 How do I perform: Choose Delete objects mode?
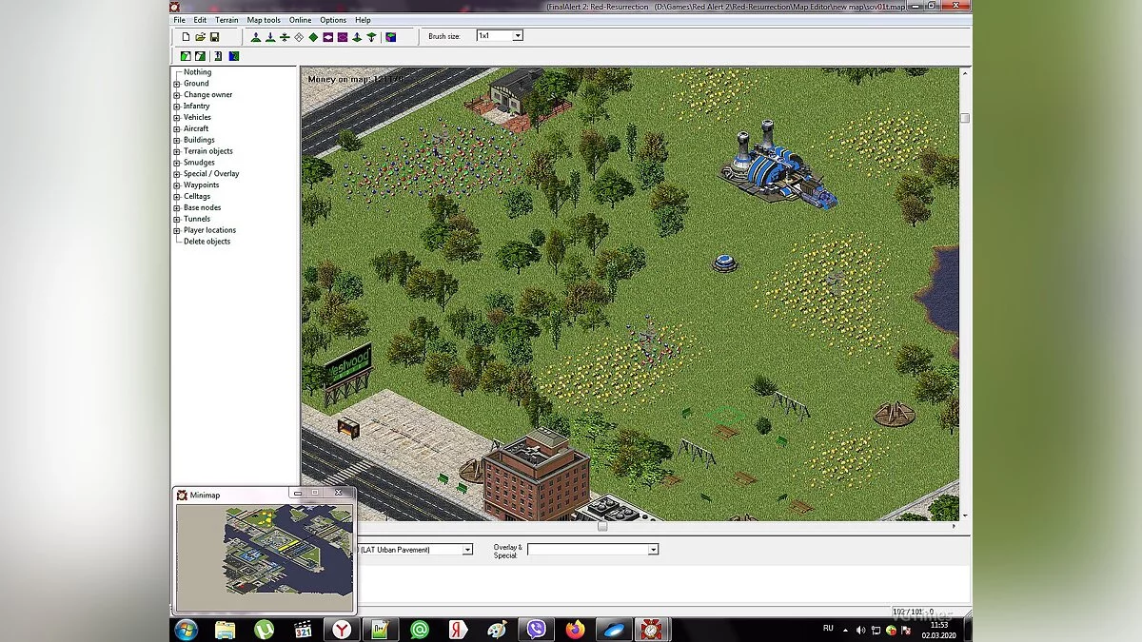[x=207, y=241]
